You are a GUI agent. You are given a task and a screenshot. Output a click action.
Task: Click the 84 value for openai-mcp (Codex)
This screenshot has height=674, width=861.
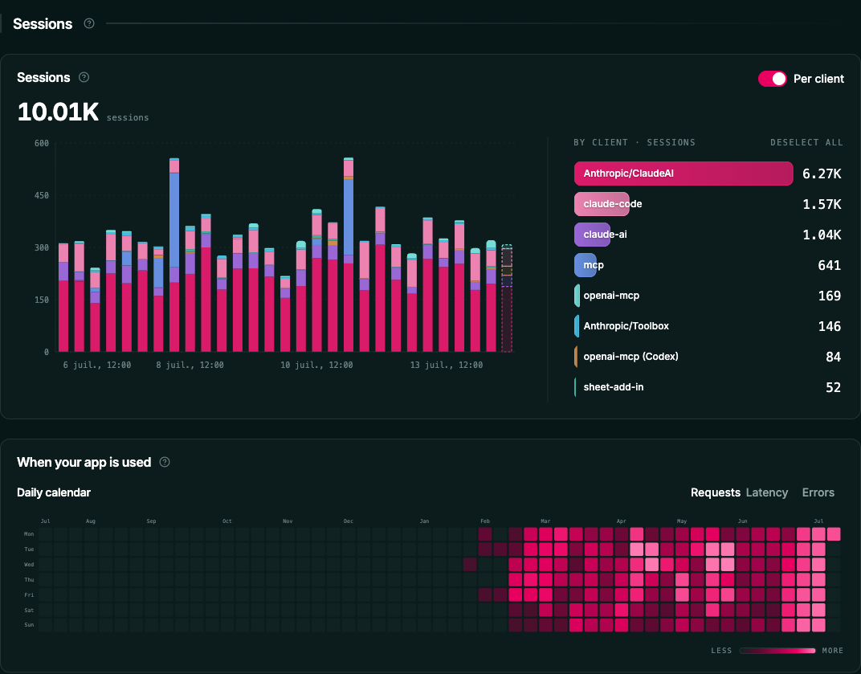tap(833, 357)
